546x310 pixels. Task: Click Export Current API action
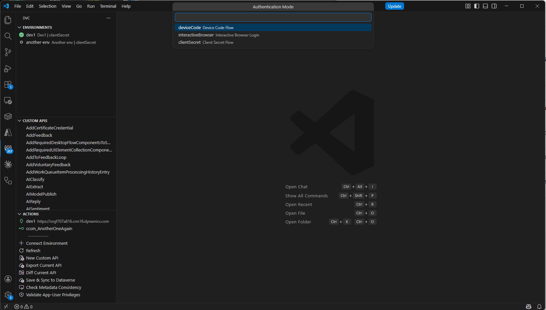(66, 266)
